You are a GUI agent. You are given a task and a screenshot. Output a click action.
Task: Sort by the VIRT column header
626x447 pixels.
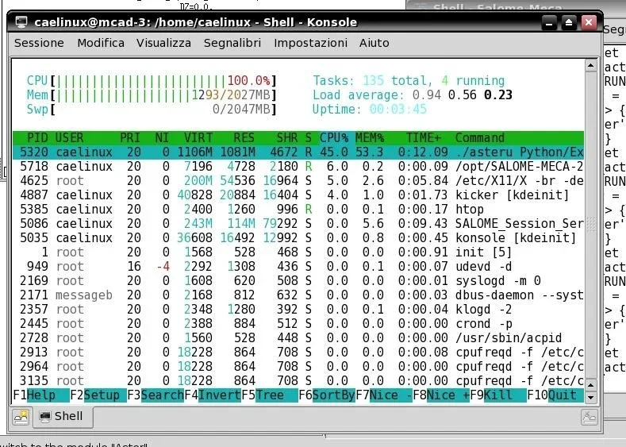point(198,138)
